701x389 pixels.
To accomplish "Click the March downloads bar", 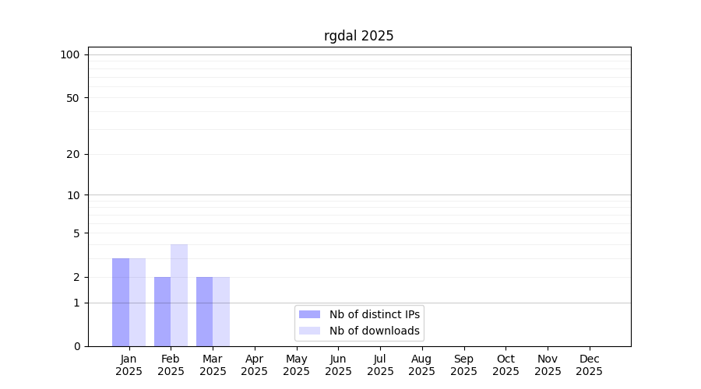I will click(x=221, y=311).
